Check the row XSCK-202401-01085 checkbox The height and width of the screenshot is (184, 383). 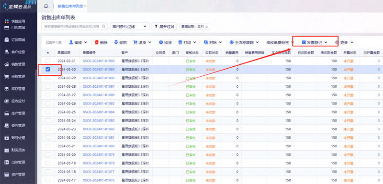(48, 103)
